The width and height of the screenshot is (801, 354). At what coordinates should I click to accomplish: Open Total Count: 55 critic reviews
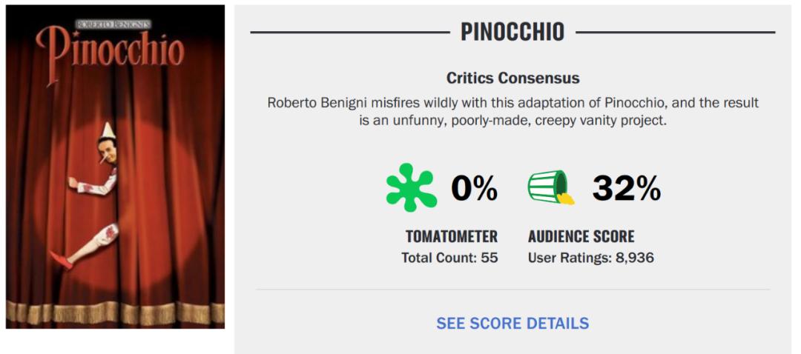(x=449, y=258)
